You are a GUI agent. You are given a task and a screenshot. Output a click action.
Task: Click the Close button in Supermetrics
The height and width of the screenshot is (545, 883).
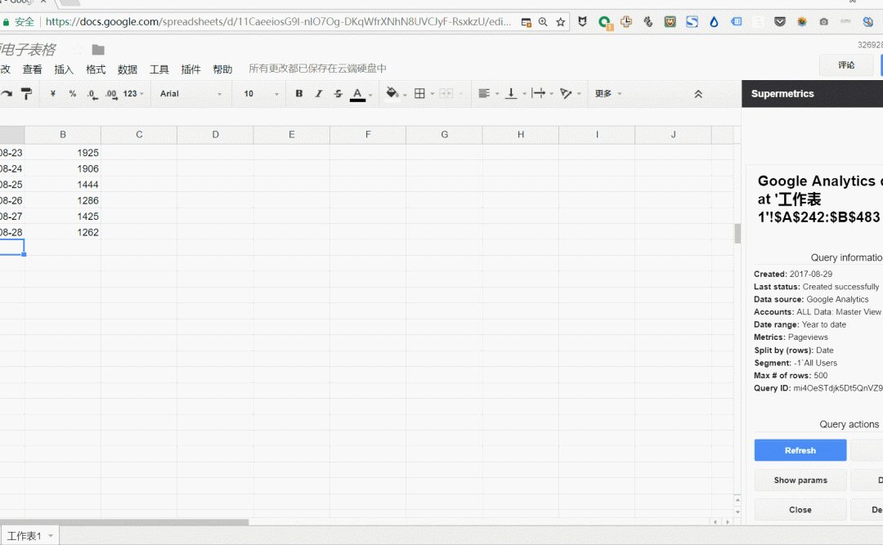(x=800, y=510)
